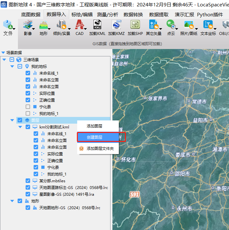Switch to the 数据提取 tab
The image size is (229, 230).
[x=159, y=14]
